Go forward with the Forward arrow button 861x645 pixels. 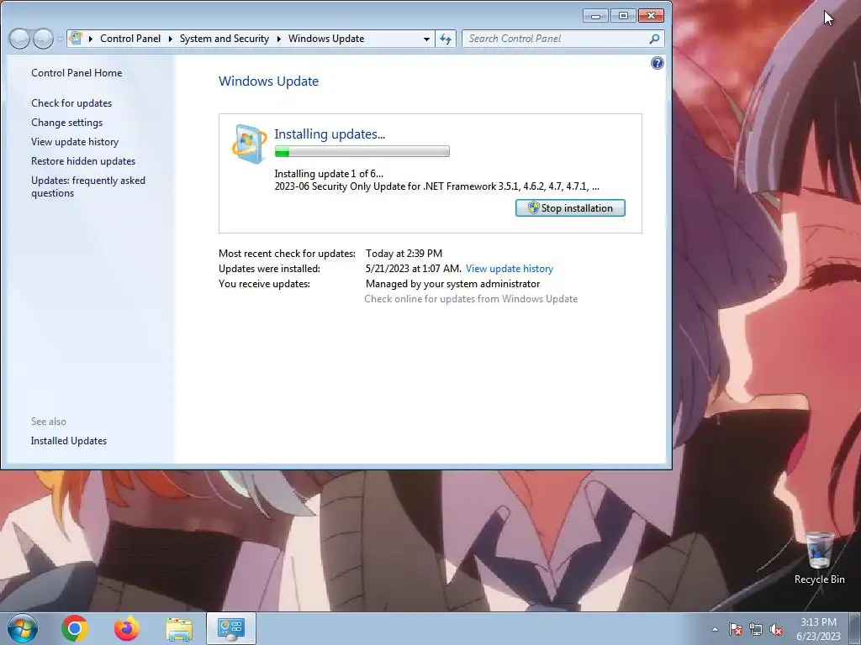coord(43,39)
